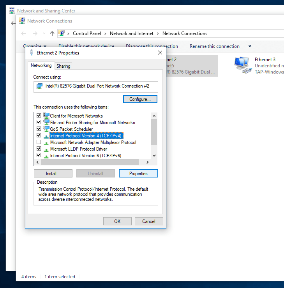Uncheck Internet Protocol Version 6 checkbox
Image resolution: width=284 pixels, height=288 pixels.
pyautogui.click(x=39, y=156)
